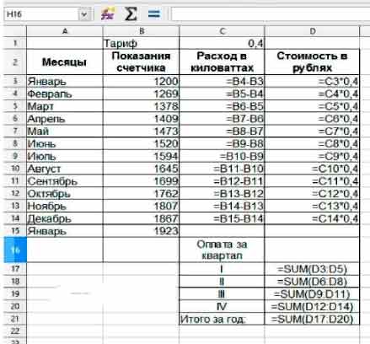Select highlighted row 16 header
370x344 pixels.
tap(15, 250)
